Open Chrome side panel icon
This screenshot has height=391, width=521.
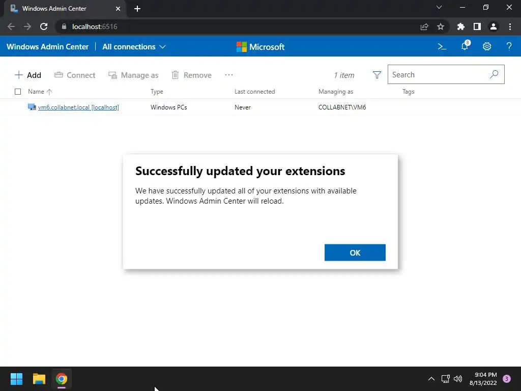(477, 26)
